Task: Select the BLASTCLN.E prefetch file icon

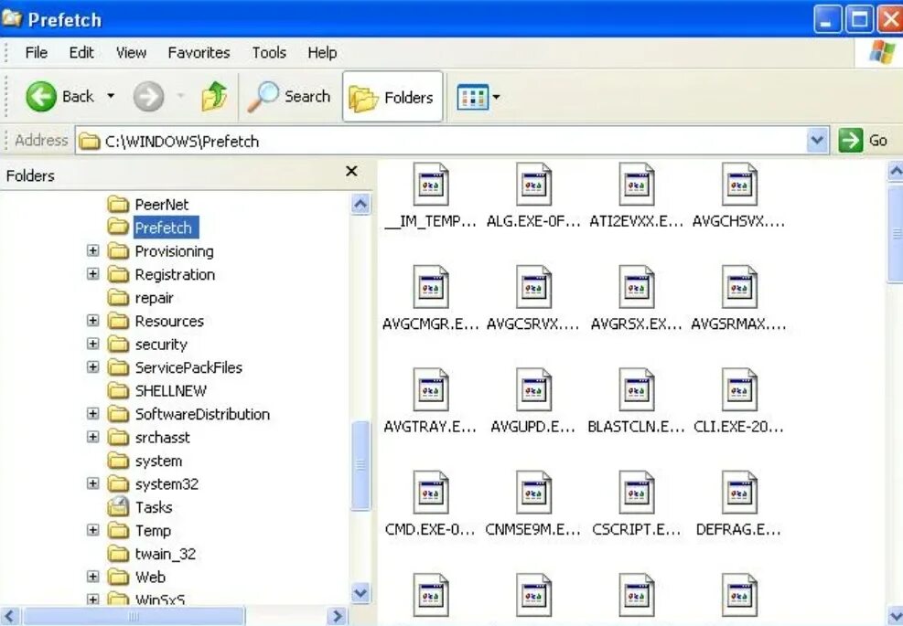Action: (637, 390)
